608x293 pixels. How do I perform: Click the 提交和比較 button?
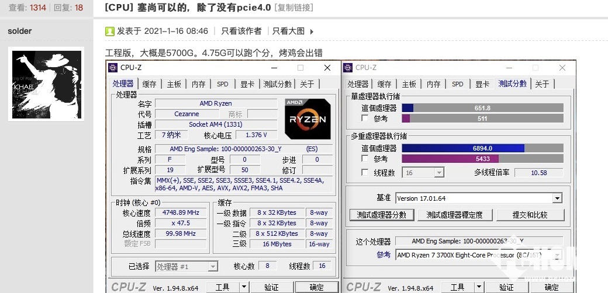pos(530,215)
